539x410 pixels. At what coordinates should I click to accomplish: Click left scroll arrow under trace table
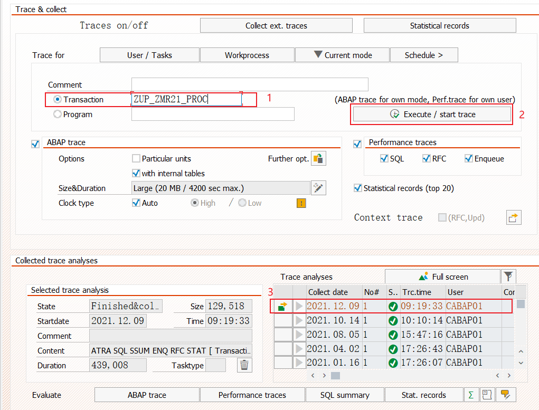[313, 375]
